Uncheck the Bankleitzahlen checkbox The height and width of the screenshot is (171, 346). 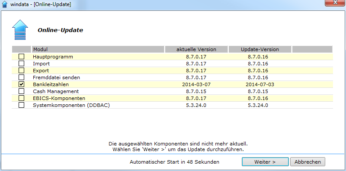pyautogui.click(x=21, y=84)
